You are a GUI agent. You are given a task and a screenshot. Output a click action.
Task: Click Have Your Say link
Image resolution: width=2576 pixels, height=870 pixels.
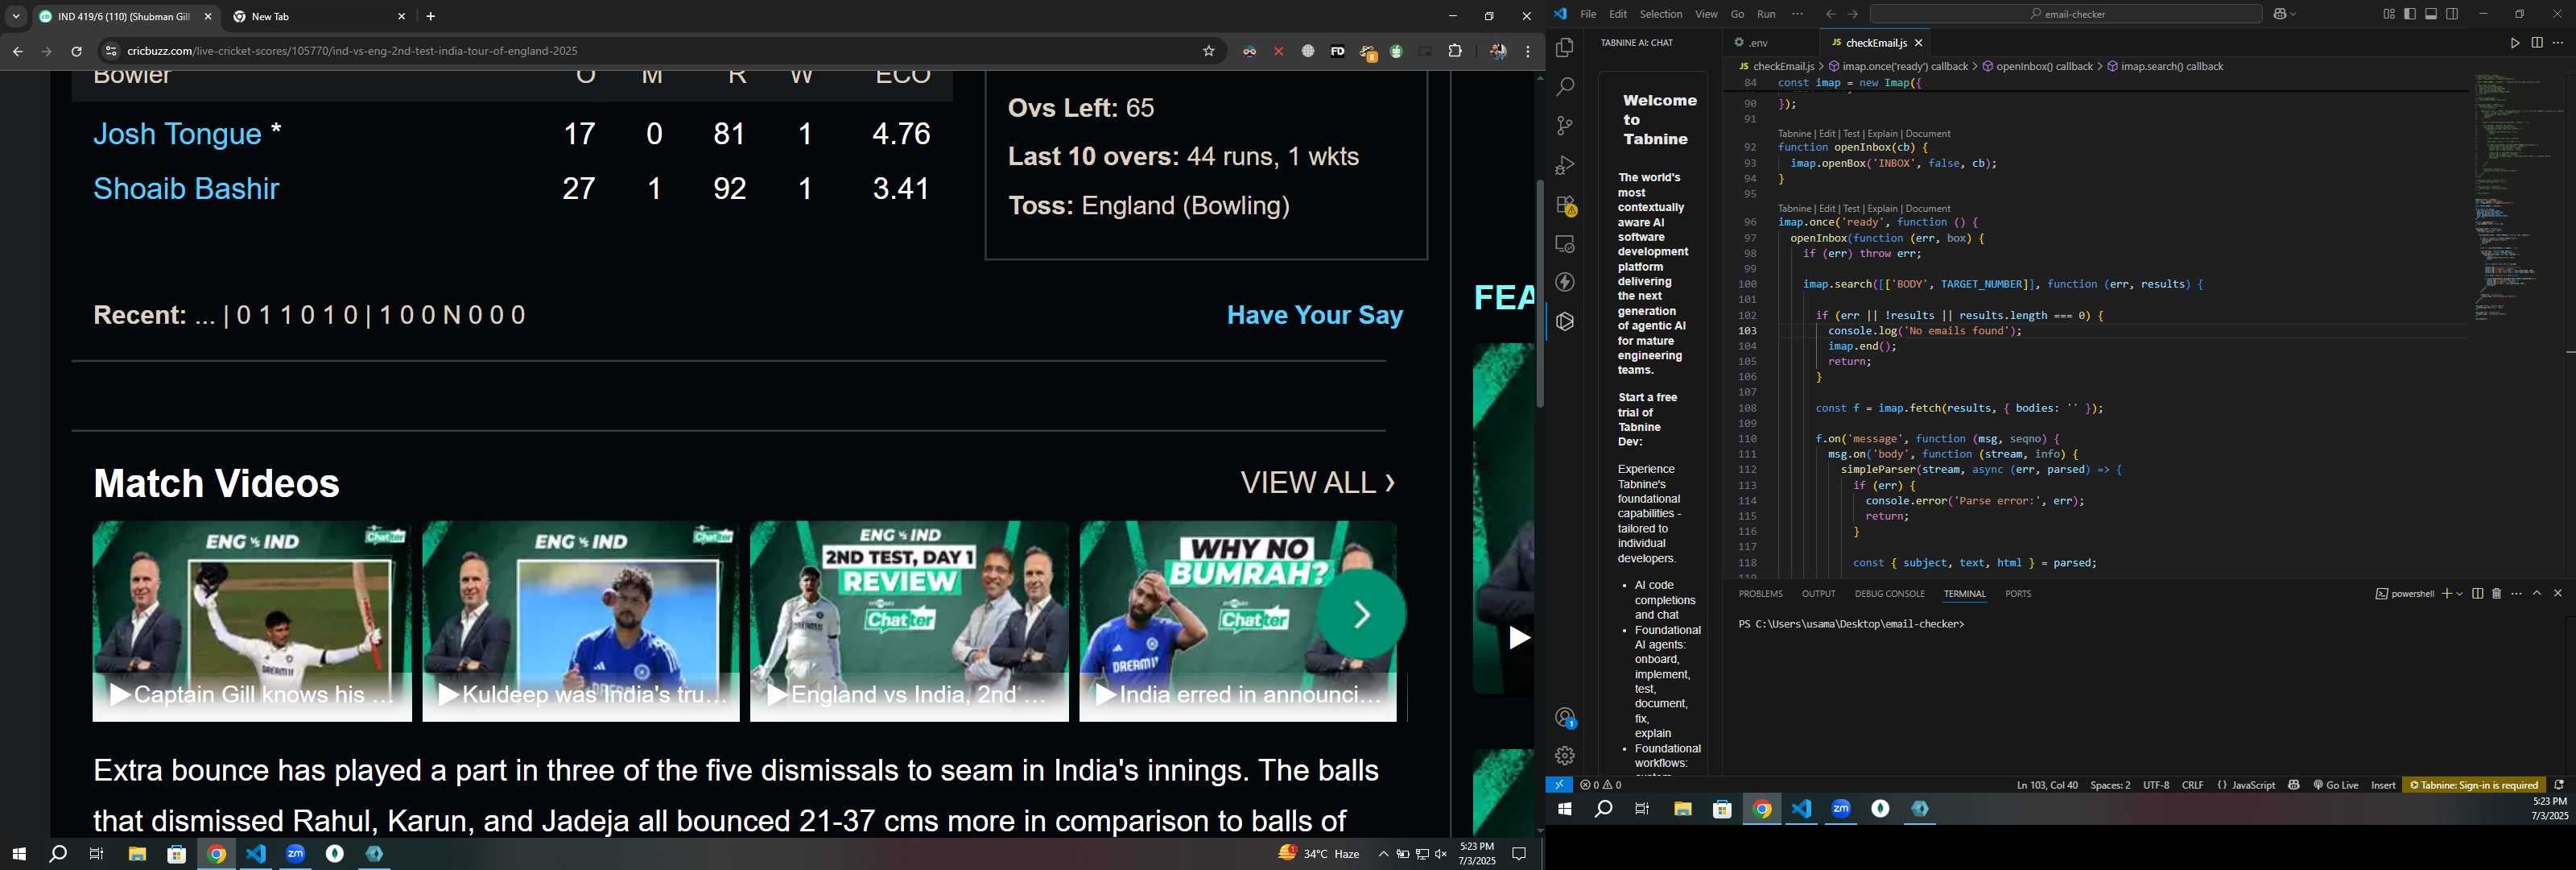pos(1314,315)
